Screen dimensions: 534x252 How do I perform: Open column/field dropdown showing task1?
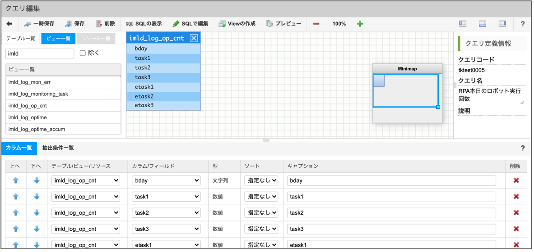166,197
